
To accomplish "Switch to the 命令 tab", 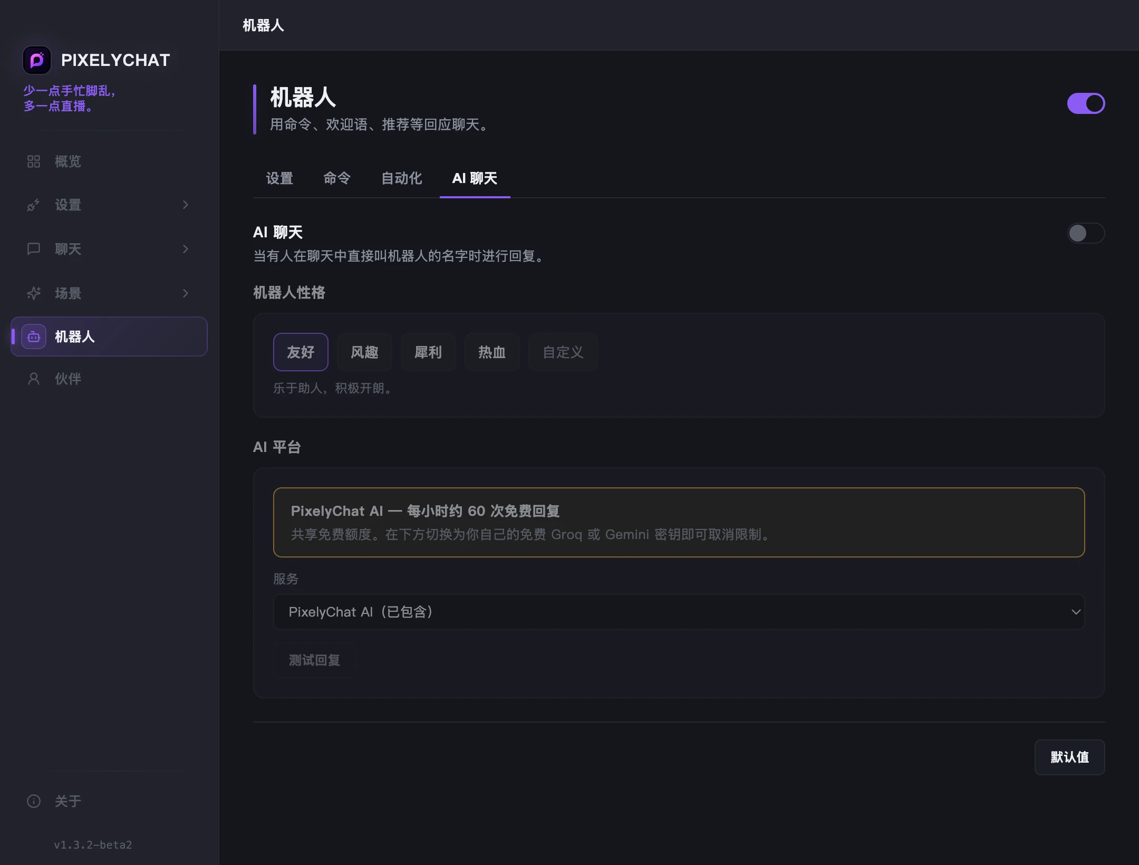I will pos(337,178).
